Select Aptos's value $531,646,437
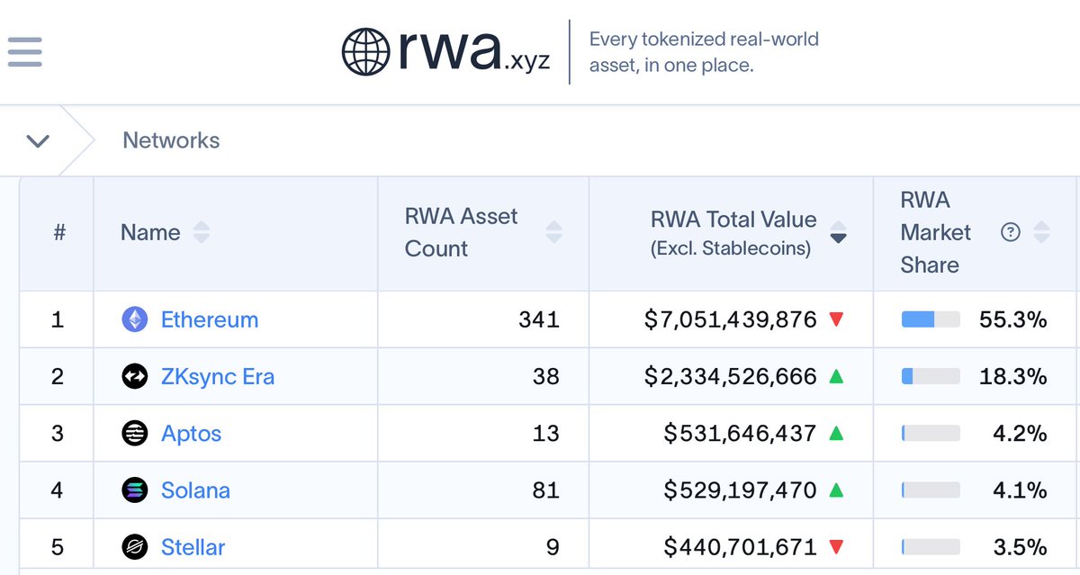Viewport: 1080px width, 575px height. tap(740, 433)
